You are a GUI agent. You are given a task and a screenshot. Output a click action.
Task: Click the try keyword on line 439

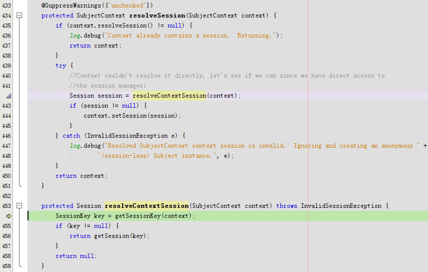pyautogui.click(x=61, y=66)
